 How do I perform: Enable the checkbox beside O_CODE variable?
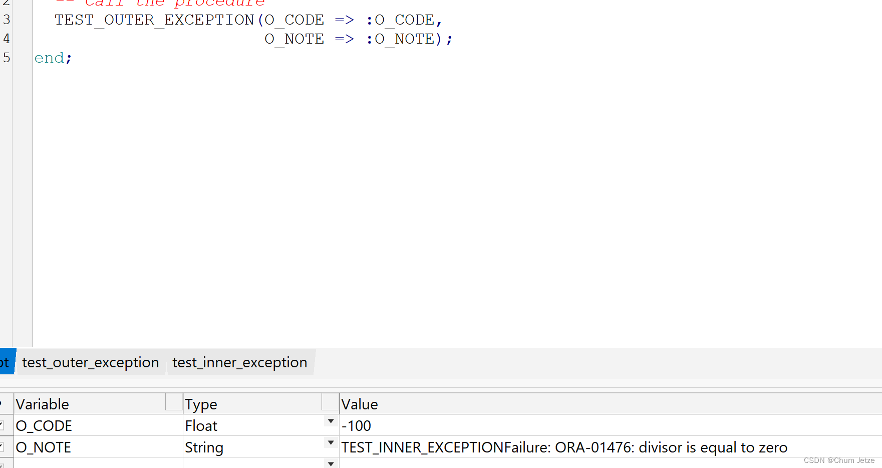2,425
